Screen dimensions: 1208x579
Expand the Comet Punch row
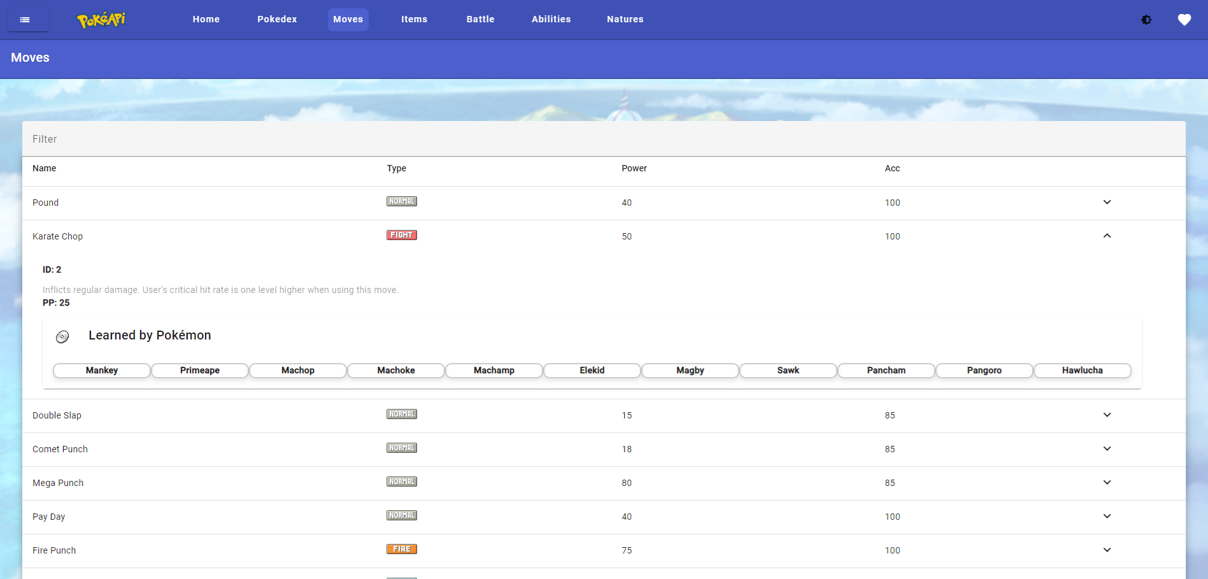(x=1107, y=448)
